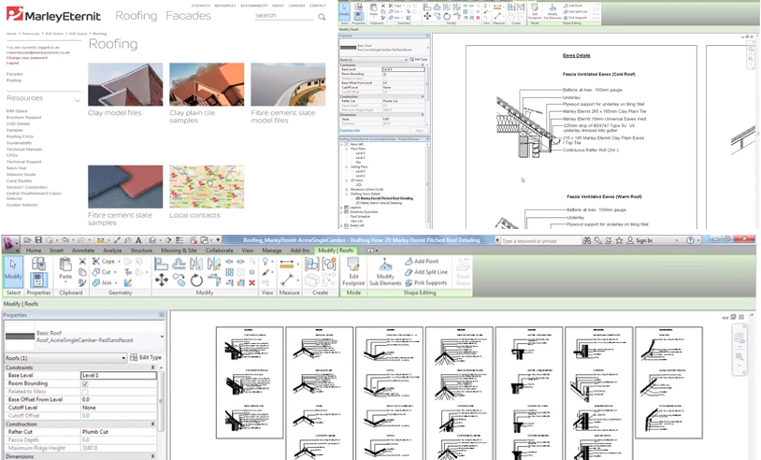Click the binoculars search icon in title bar

(587, 240)
